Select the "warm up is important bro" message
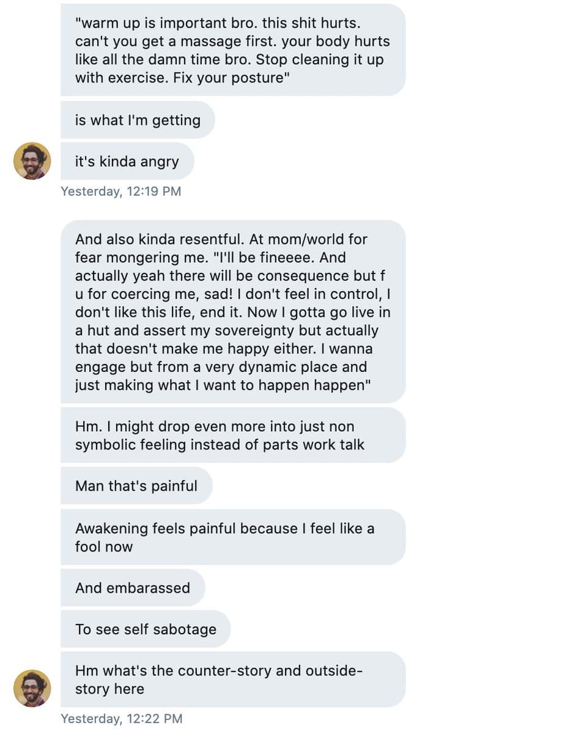Screen dimensions: 576x734 [232, 50]
